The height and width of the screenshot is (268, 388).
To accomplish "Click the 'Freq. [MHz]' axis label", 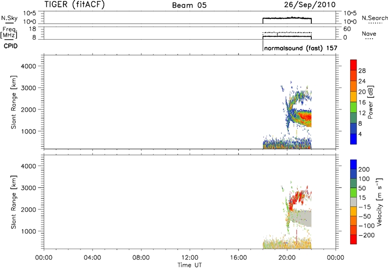I will tap(9, 33).
